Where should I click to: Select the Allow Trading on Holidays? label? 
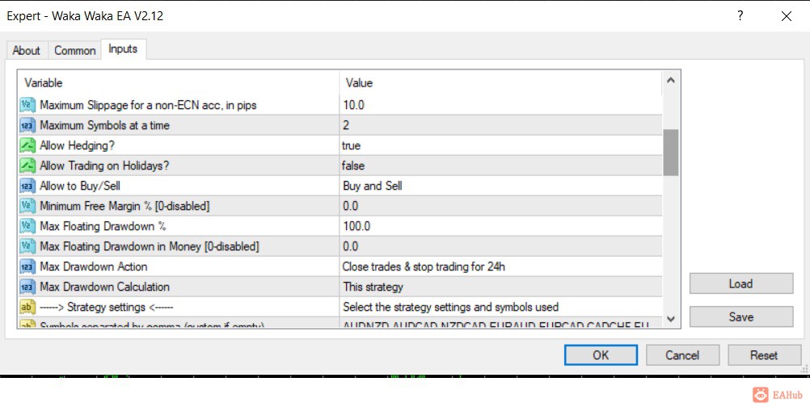pos(105,166)
